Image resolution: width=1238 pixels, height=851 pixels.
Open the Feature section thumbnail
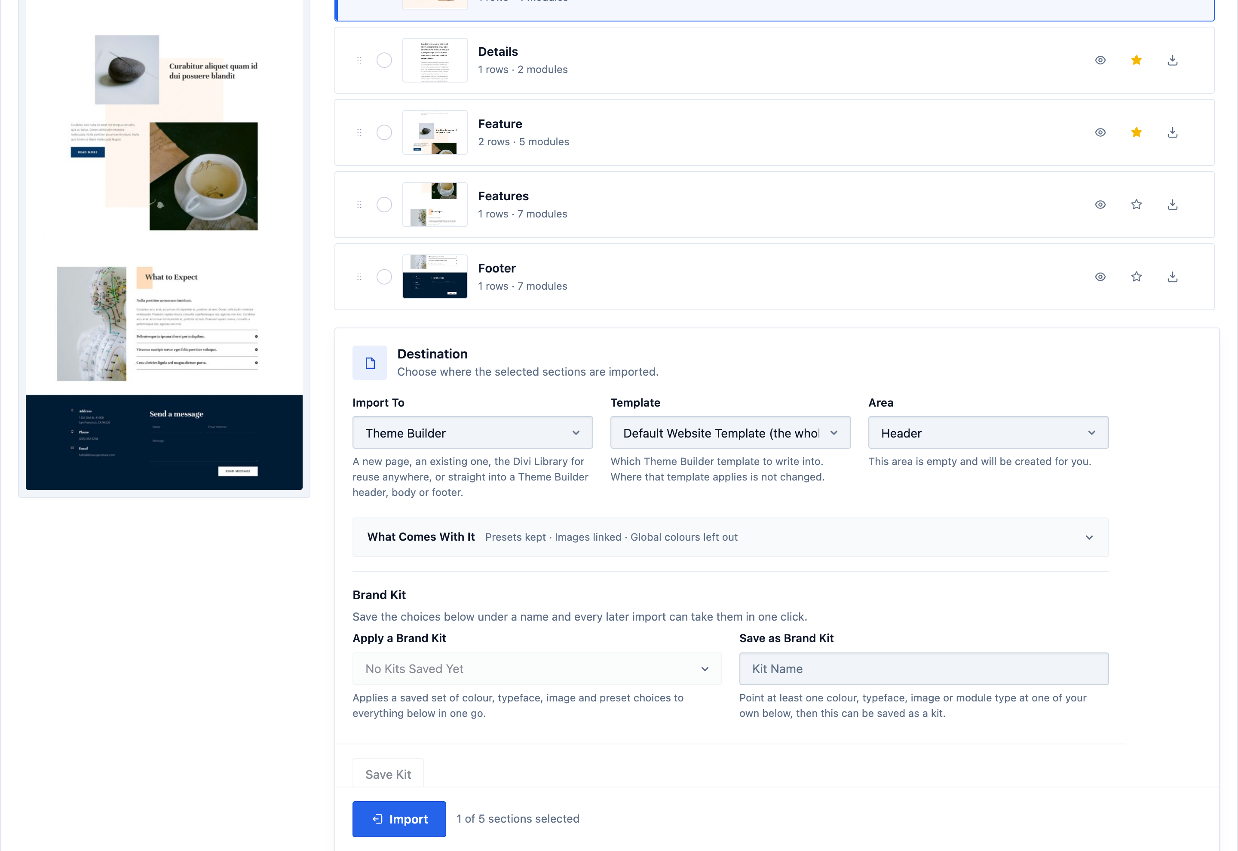[x=435, y=132]
